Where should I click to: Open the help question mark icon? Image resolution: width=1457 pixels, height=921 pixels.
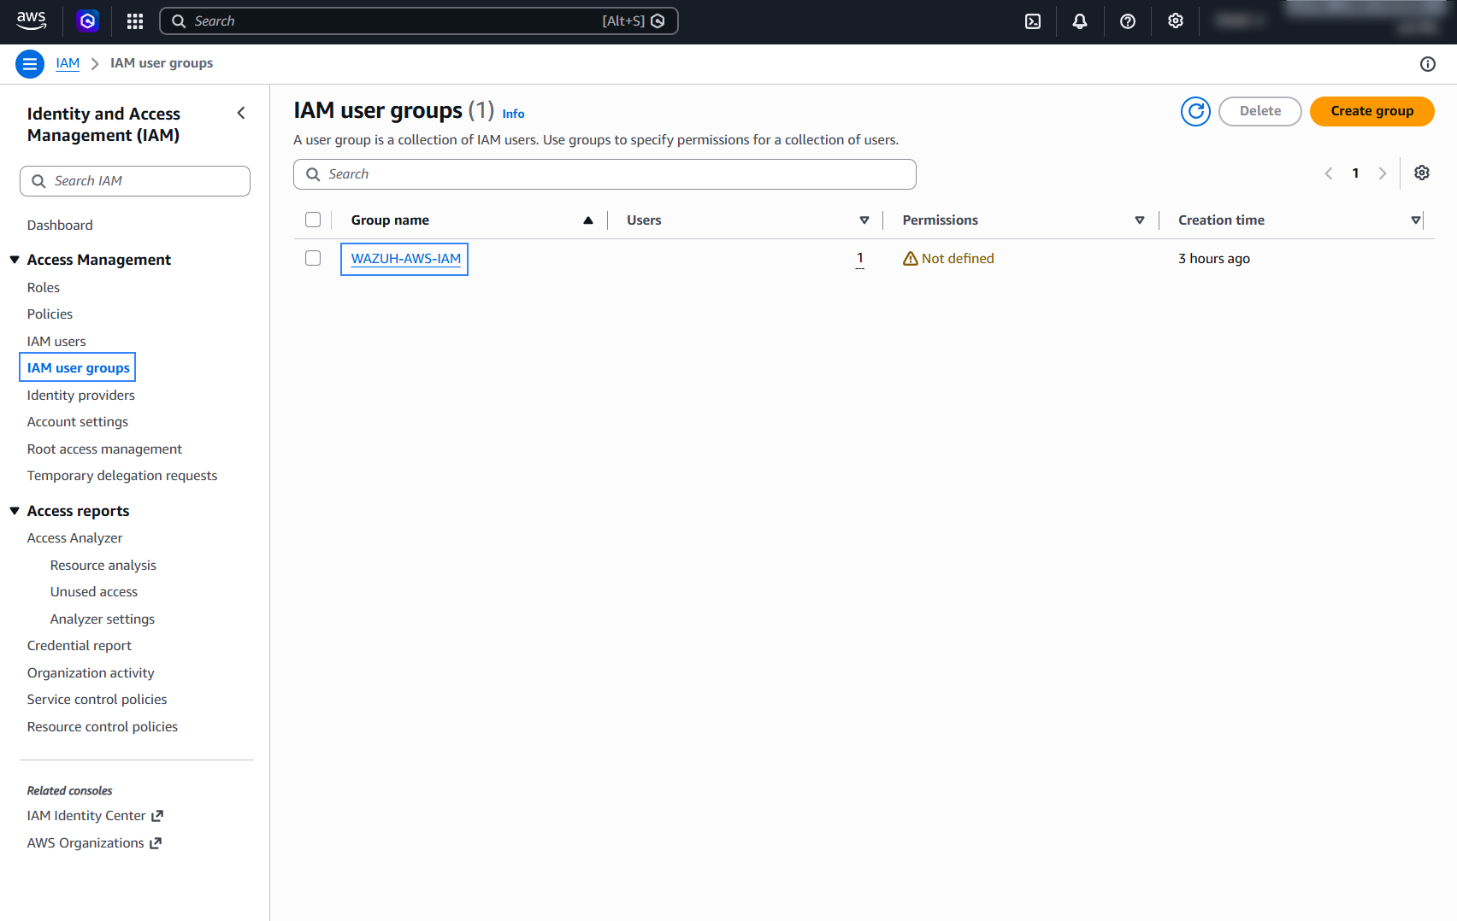point(1128,21)
